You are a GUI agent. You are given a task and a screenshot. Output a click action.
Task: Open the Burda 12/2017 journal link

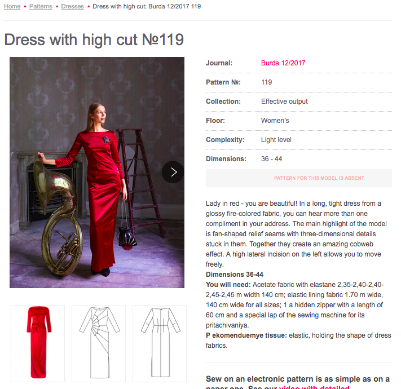(283, 63)
